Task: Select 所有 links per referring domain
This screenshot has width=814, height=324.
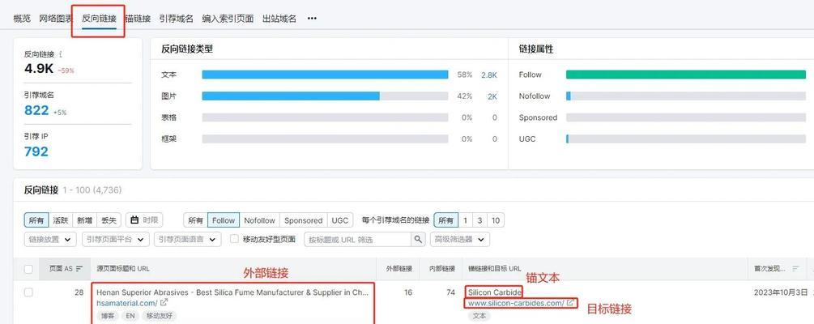Action: tap(446, 220)
